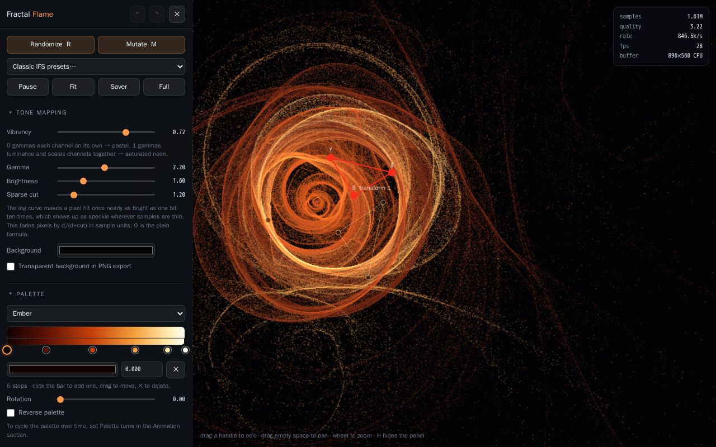Check the Reverse palette box
716x447 pixels.
click(x=11, y=413)
